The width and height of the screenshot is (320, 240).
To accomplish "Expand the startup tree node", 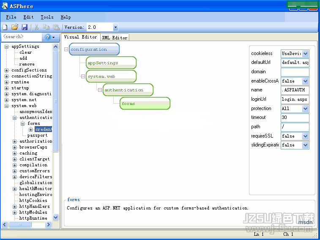I will (7, 88).
